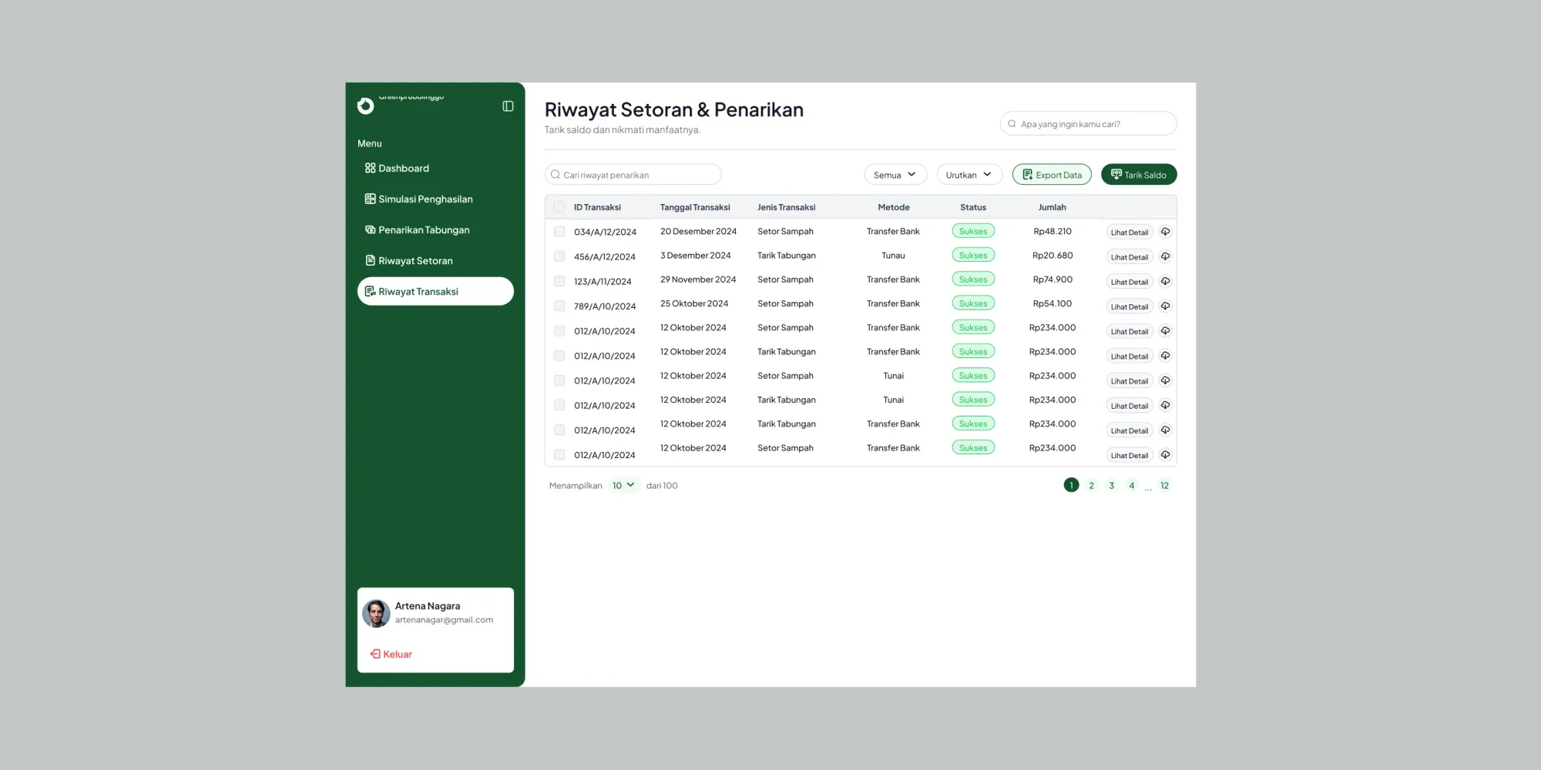Download row 034/A/12/2024 with cloud icon
The image size is (1541, 770).
[x=1165, y=232]
